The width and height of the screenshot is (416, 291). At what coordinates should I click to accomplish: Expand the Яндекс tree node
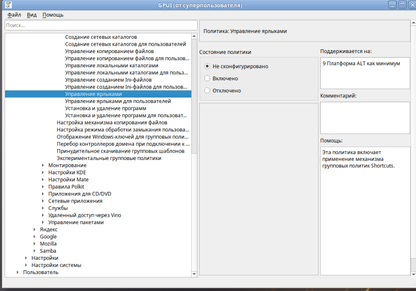pyautogui.click(x=35, y=230)
